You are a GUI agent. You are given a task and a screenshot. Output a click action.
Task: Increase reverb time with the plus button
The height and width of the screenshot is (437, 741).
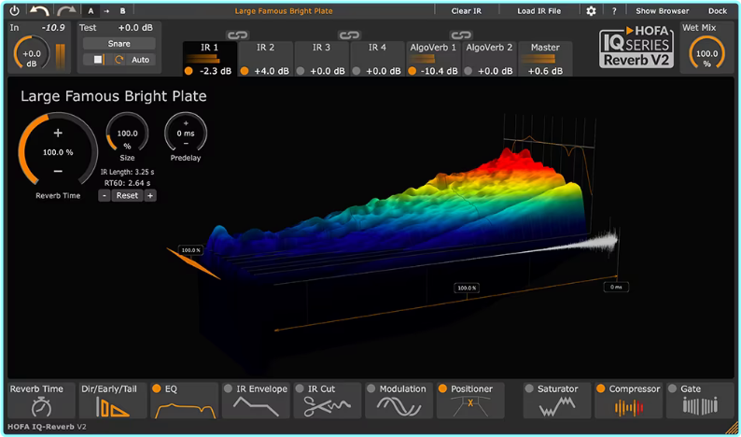pyautogui.click(x=150, y=195)
